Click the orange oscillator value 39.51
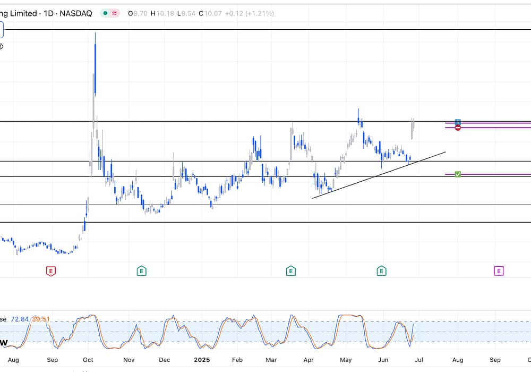This screenshot has width=531, height=372. point(41,319)
